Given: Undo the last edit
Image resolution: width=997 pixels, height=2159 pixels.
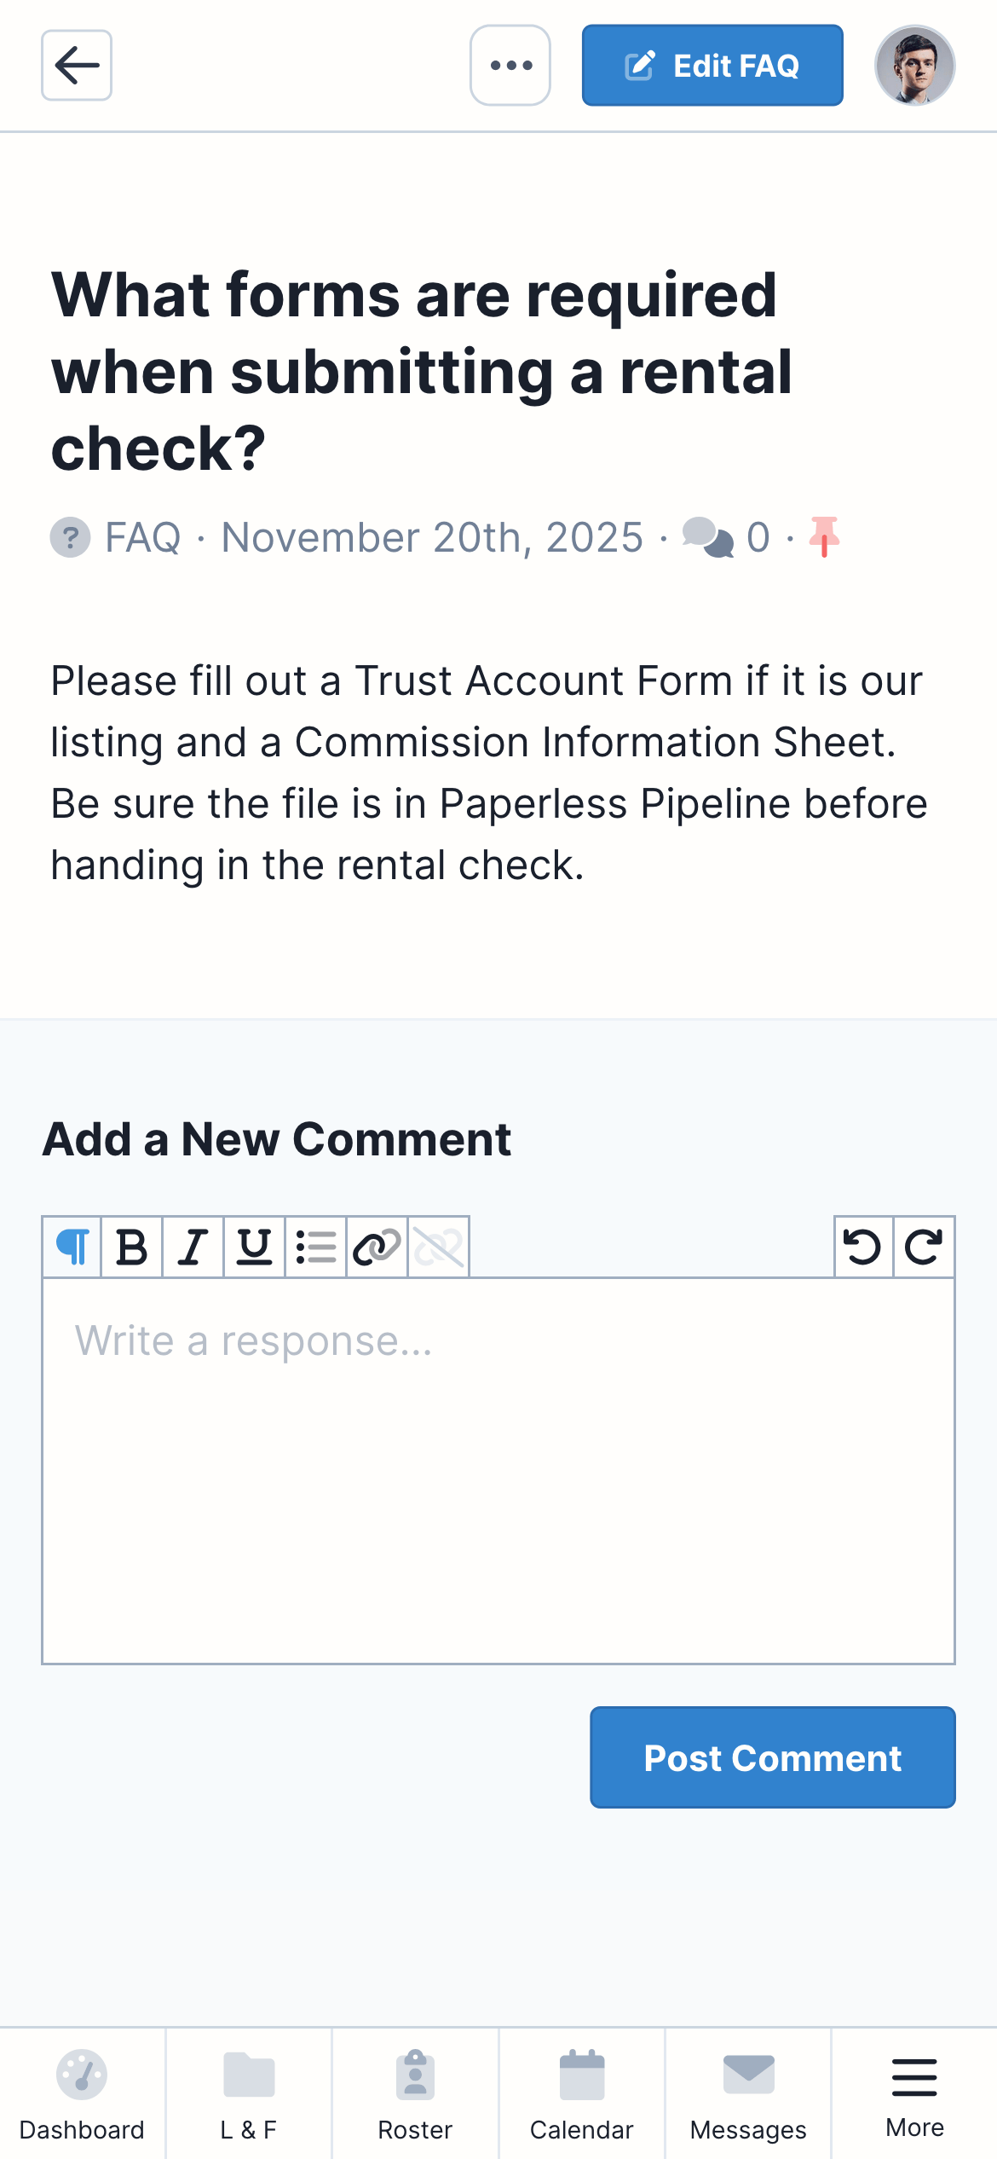Looking at the screenshot, I should [862, 1247].
